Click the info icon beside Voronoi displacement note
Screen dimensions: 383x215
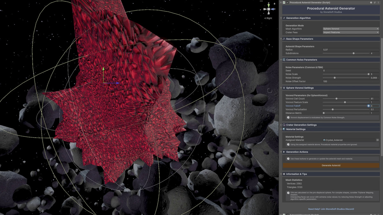pos(288,118)
